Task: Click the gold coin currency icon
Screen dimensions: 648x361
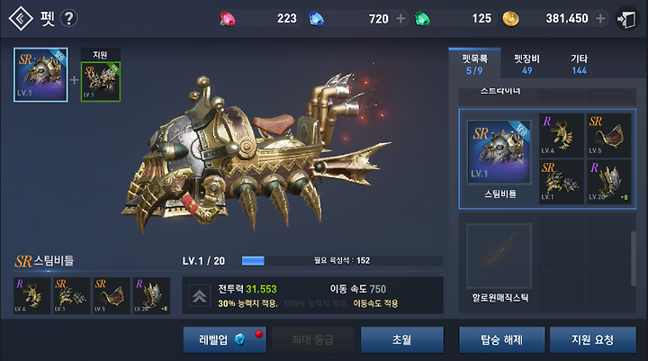Action: point(510,19)
